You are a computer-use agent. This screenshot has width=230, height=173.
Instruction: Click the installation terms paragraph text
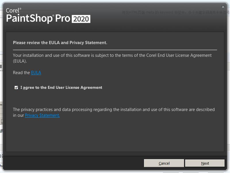(112, 58)
